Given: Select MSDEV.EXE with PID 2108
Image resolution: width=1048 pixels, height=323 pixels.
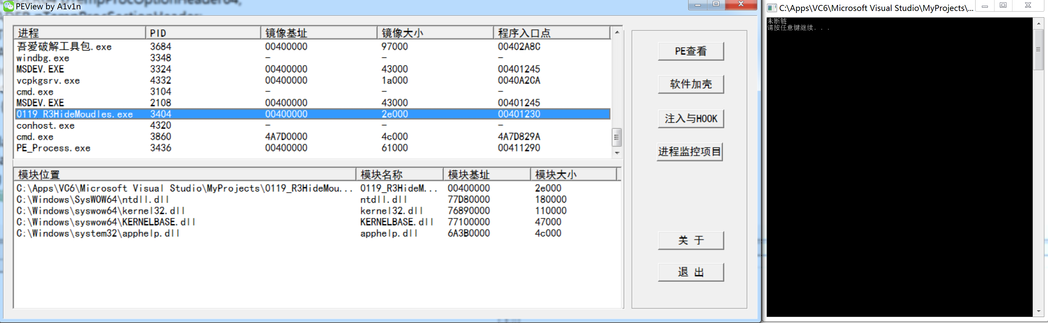Looking at the screenshot, I should tap(312, 103).
